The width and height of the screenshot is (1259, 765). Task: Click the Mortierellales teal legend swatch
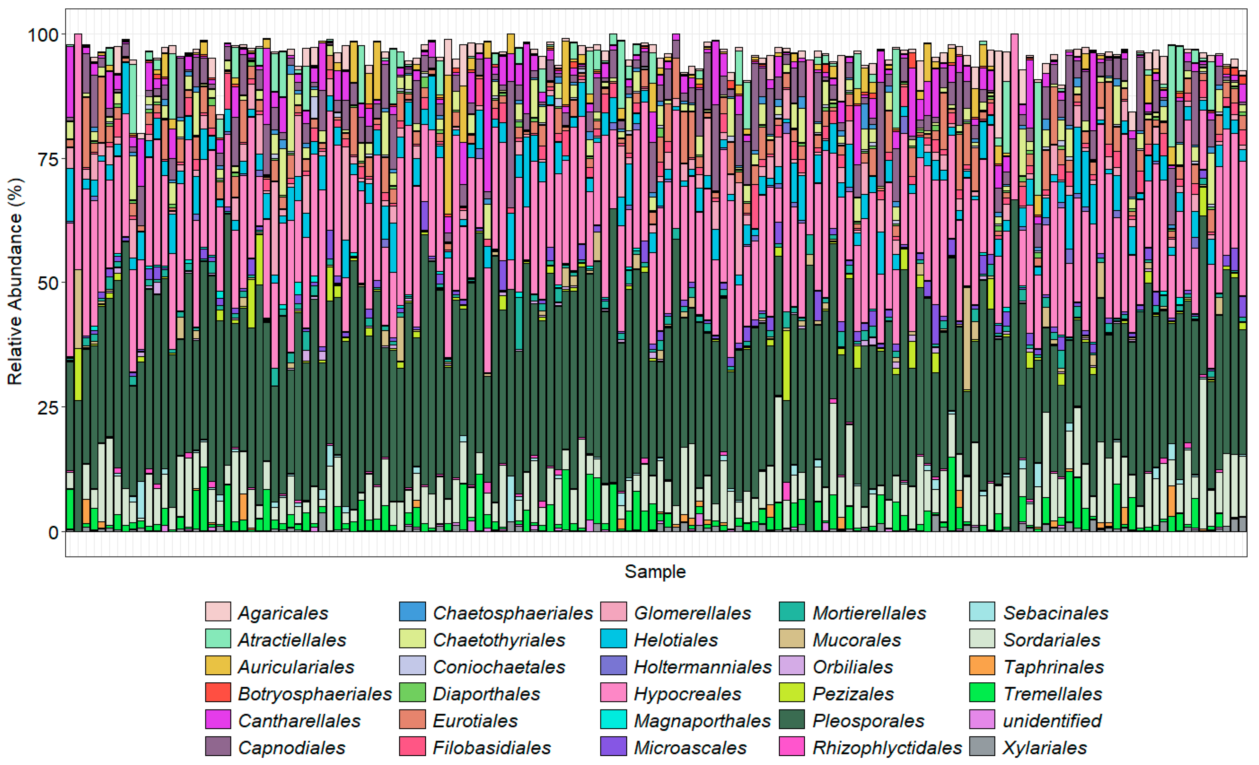pyautogui.click(x=792, y=611)
